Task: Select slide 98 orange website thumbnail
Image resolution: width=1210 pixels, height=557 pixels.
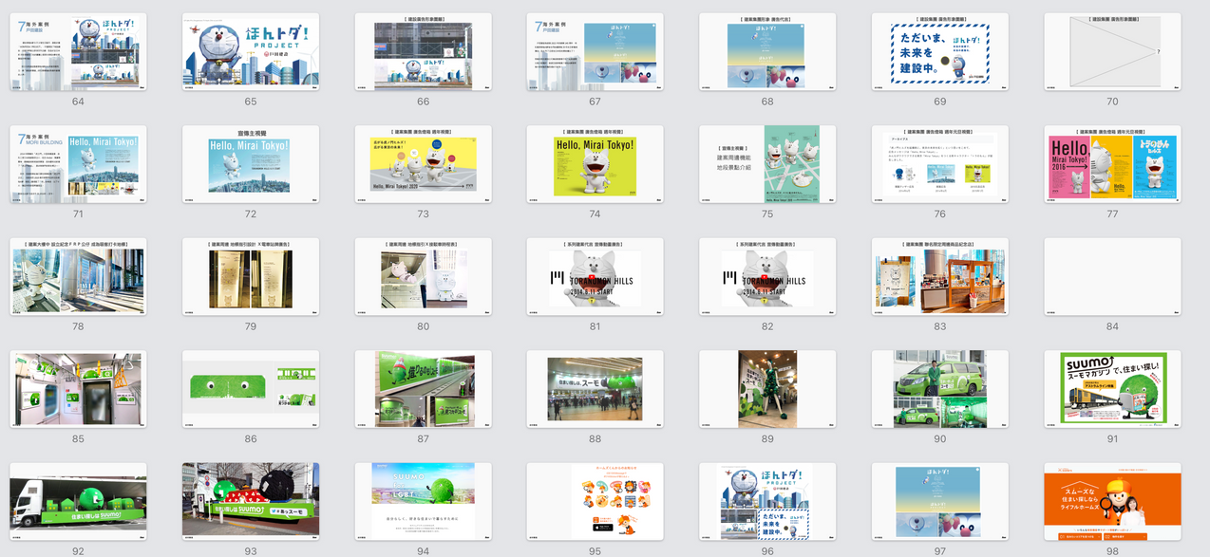Action: pyautogui.click(x=1112, y=502)
